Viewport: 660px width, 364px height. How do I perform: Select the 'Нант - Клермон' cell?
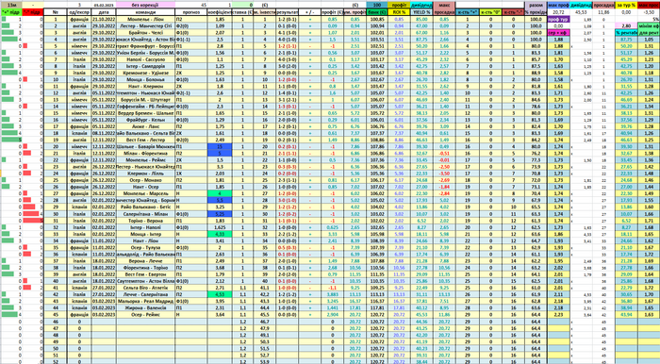point(145,86)
